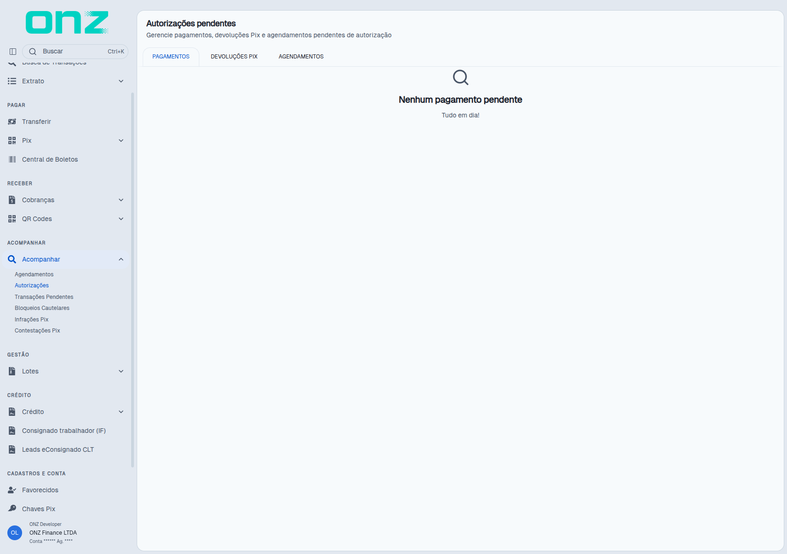Screen dimensions: 787x554
Task: Expand the Lotes chevron
Action: [121, 371]
